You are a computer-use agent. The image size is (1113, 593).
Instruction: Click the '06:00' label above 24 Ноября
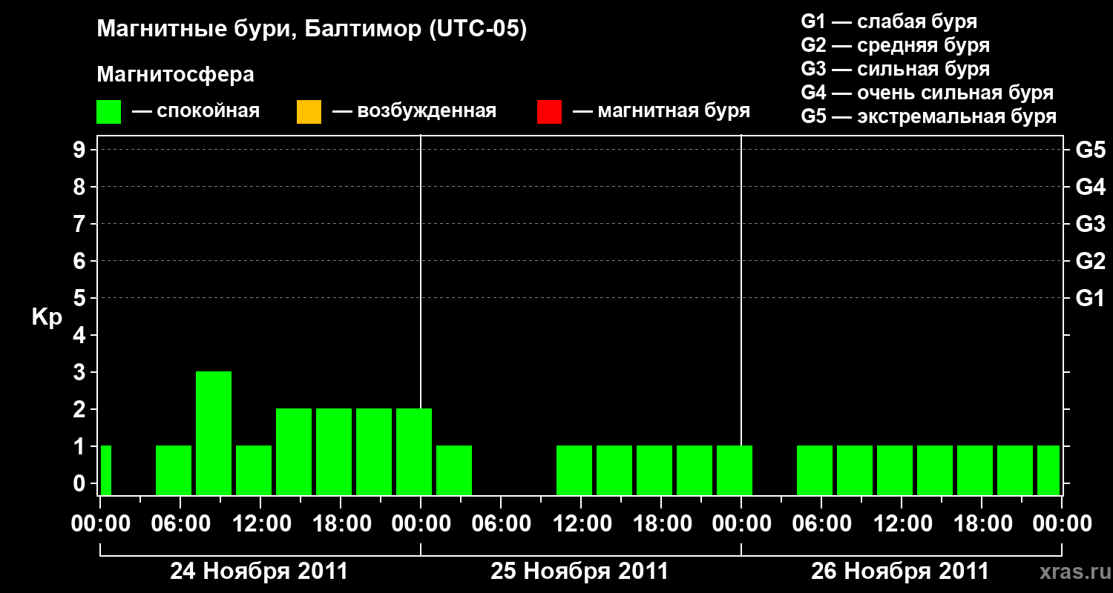180,524
